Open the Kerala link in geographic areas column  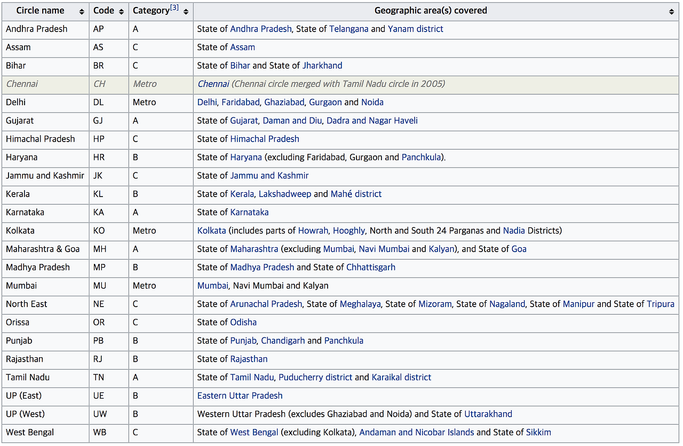click(242, 194)
